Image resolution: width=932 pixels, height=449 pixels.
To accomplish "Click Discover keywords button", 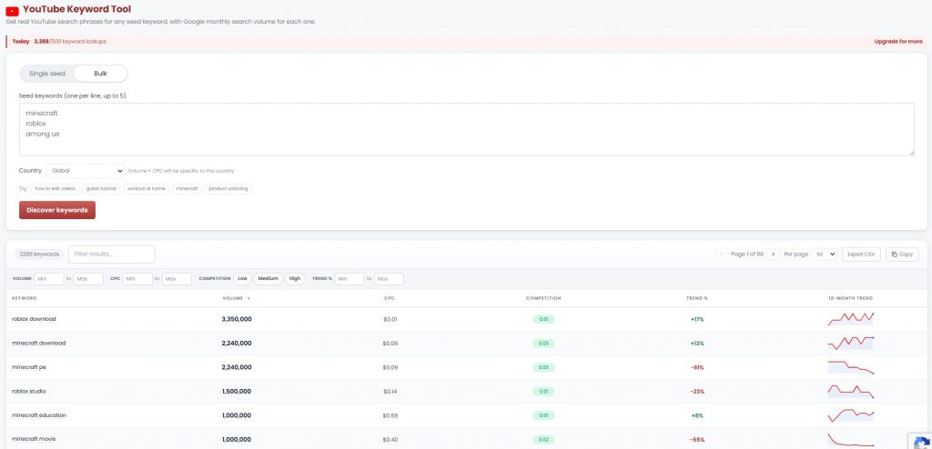I will click(57, 210).
